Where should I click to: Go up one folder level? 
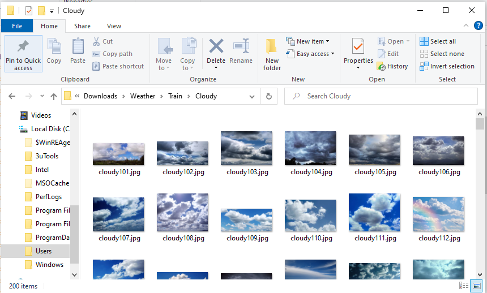[54, 96]
